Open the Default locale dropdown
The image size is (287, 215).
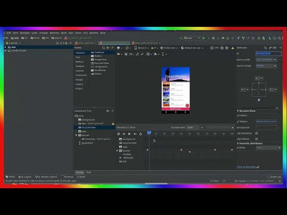(192, 48)
